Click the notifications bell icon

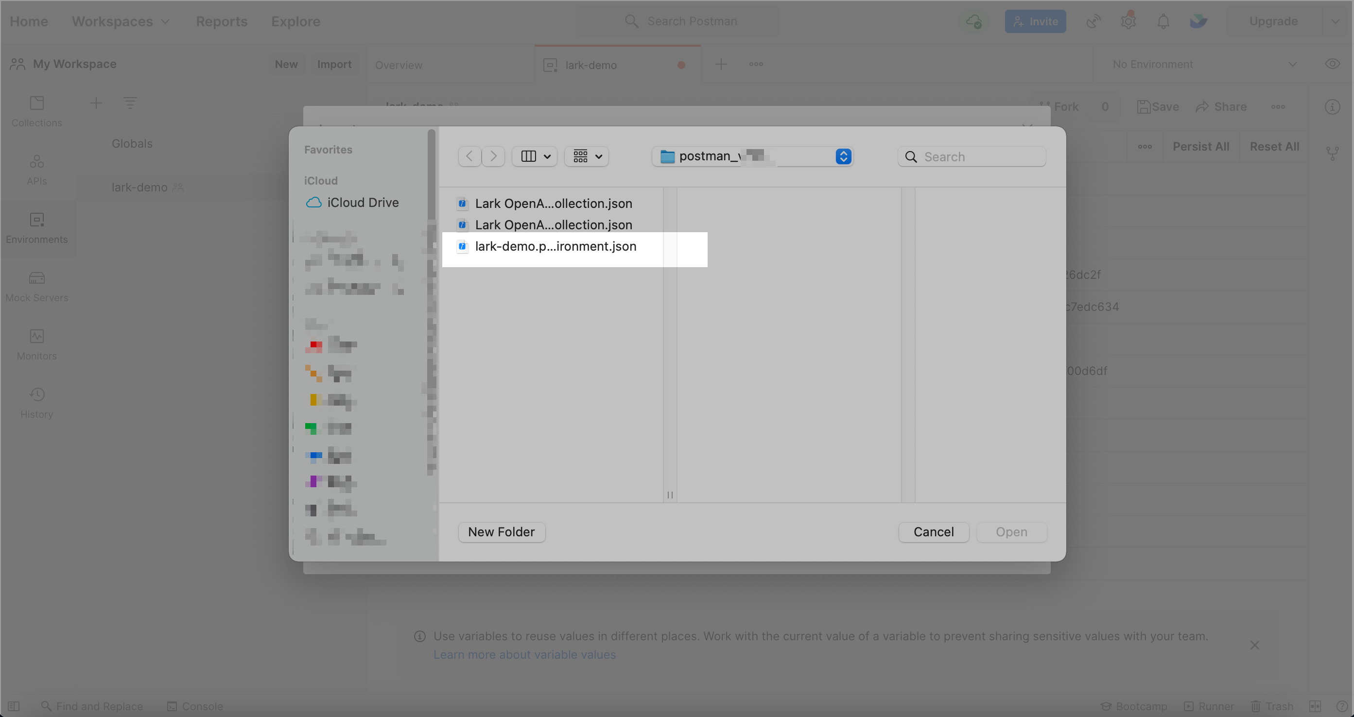click(x=1163, y=21)
